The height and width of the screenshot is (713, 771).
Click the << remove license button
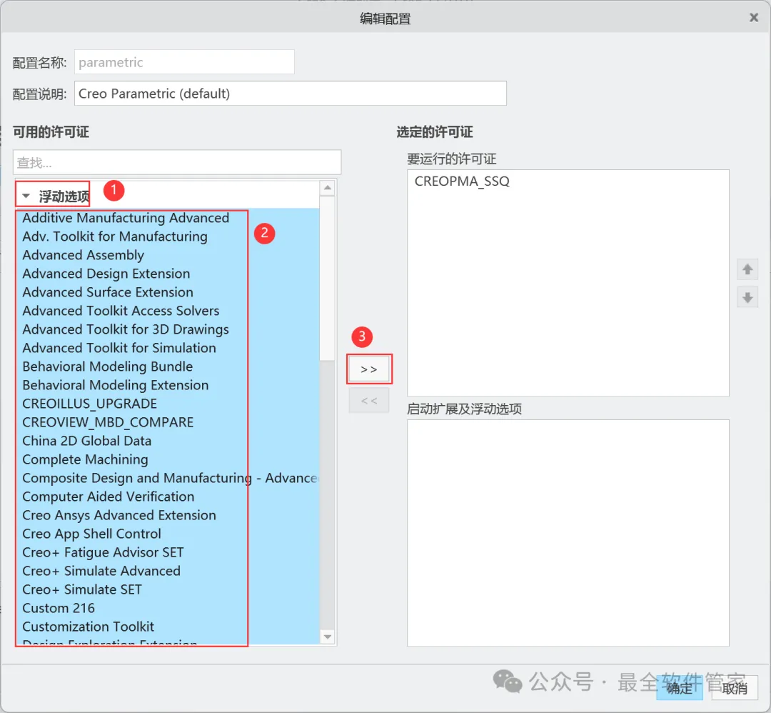(369, 401)
